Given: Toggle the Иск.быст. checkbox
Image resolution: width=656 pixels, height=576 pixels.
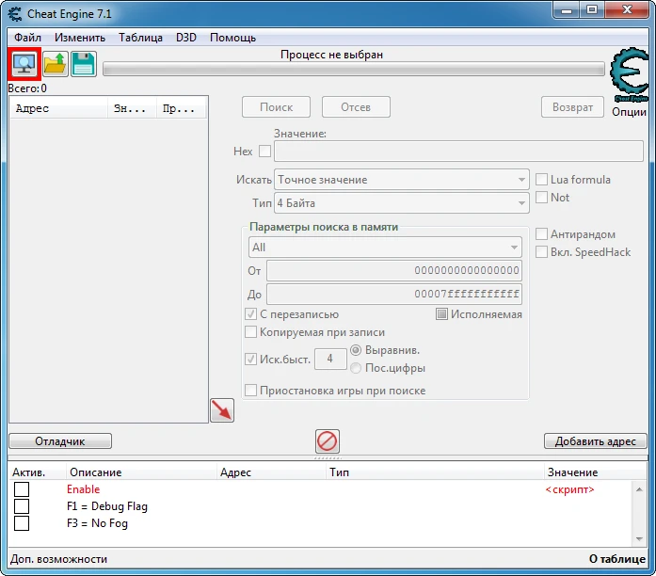Looking at the screenshot, I should click(x=250, y=359).
